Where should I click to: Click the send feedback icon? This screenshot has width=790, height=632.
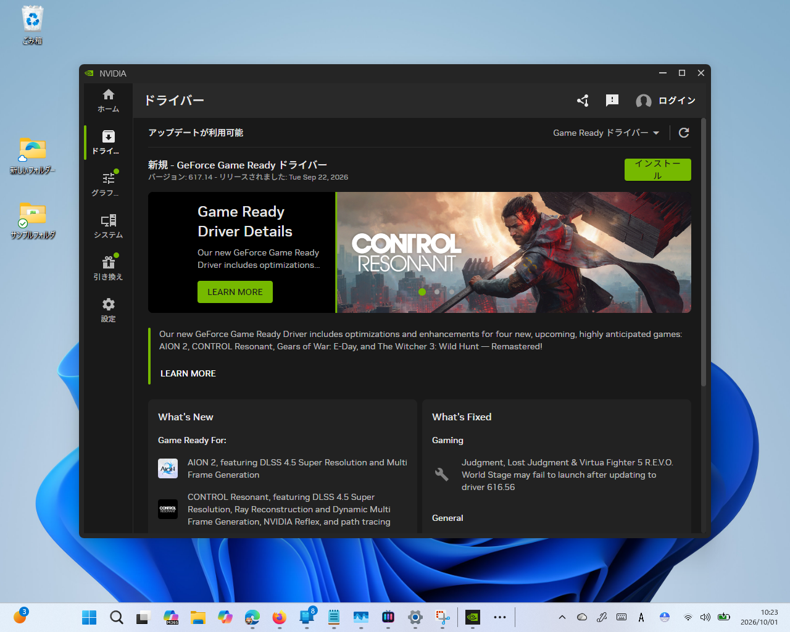[x=612, y=101]
